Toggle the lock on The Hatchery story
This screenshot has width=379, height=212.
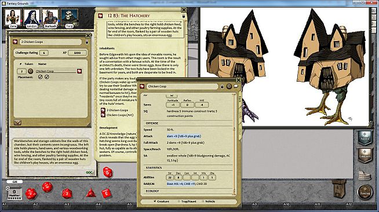click(x=184, y=16)
